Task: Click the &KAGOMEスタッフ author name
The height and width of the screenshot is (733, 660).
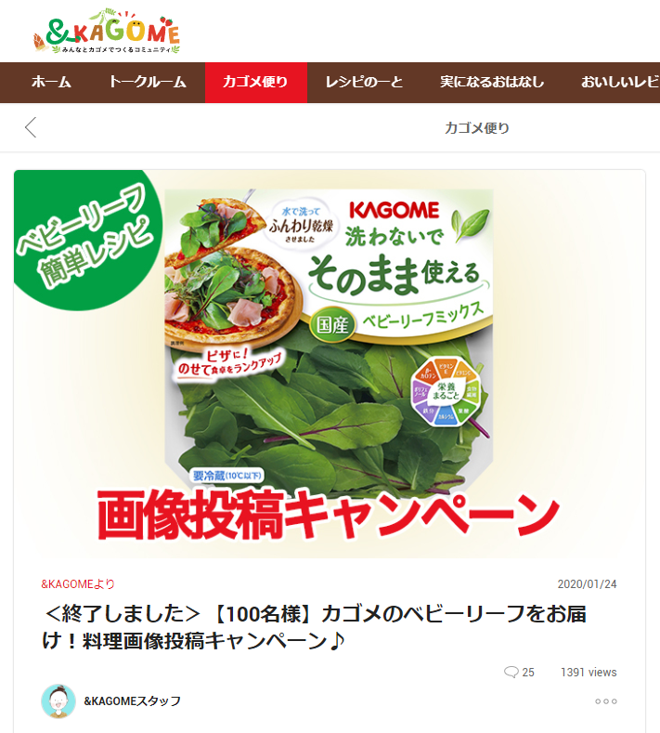Action: (x=132, y=701)
